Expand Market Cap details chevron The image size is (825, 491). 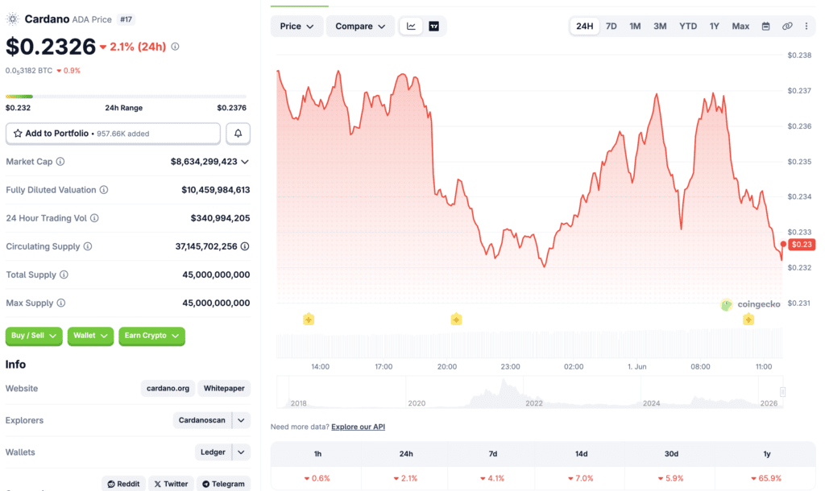245,162
